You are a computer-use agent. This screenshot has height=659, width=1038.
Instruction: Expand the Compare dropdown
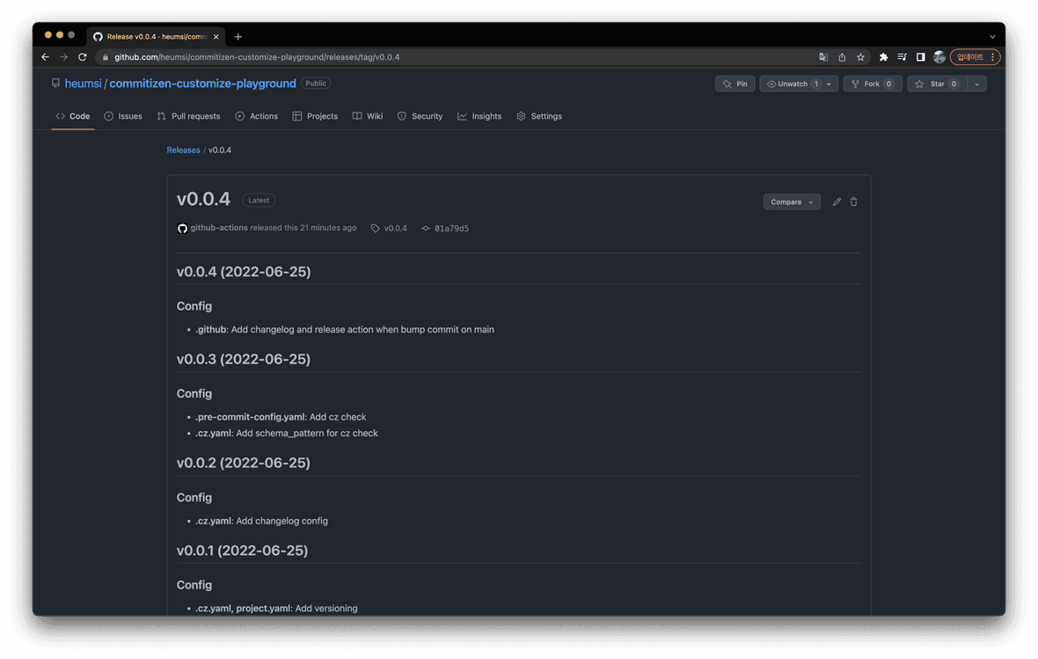pyautogui.click(x=792, y=201)
